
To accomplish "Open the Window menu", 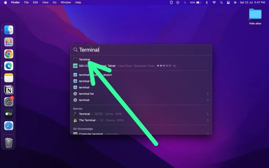I will coord(66,2).
